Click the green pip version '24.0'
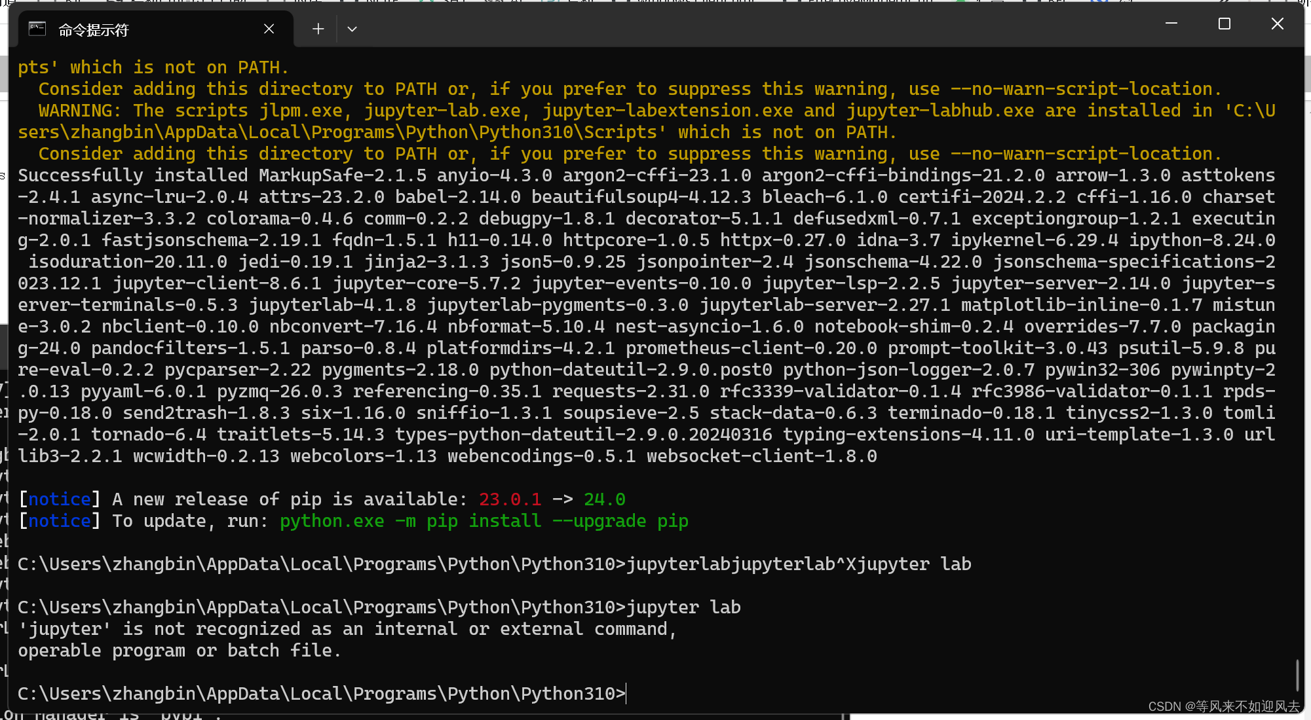The image size is (1311, 720). point(605,499)
